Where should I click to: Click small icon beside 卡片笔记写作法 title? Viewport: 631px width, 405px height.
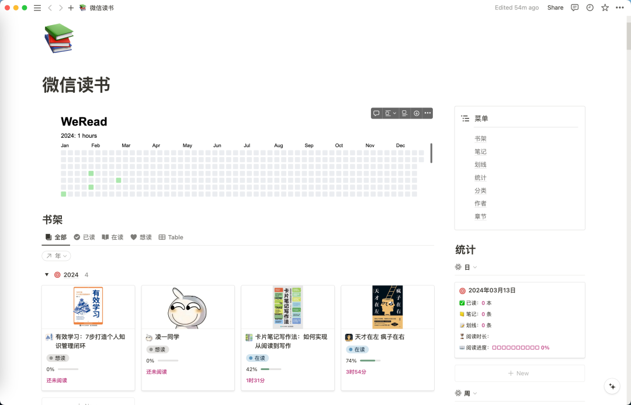249,337
